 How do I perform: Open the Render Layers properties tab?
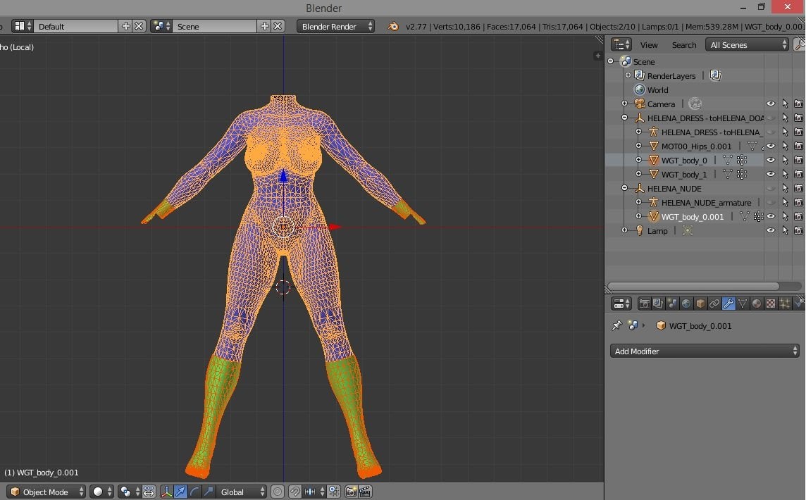pos(657,304)
